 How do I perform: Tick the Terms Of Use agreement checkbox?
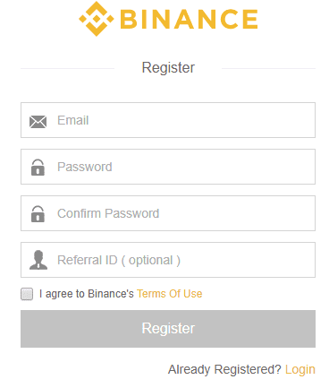click(x=27, y=294)
